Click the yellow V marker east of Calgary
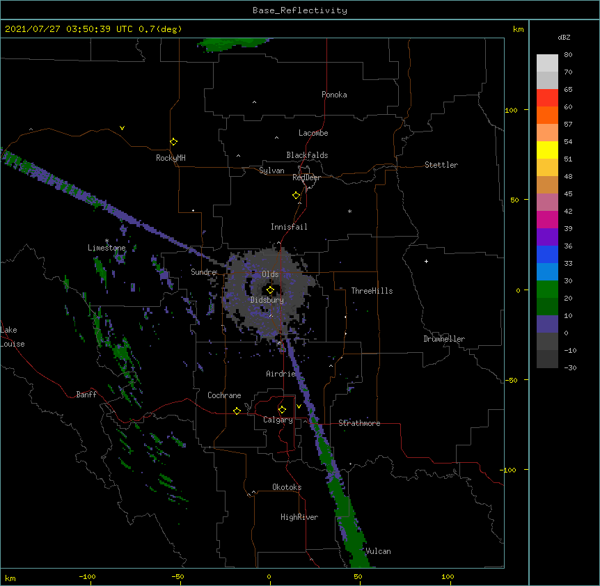 pos(299,406)
